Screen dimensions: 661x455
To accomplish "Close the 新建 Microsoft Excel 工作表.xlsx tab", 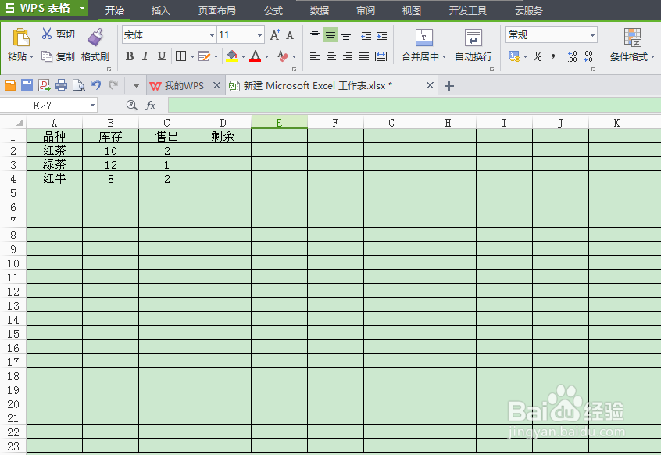I will tap(430, 85).
